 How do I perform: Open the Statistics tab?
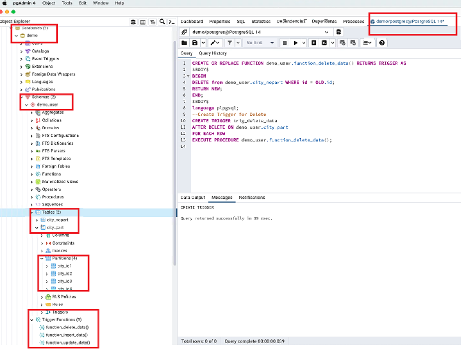(261, 21)
